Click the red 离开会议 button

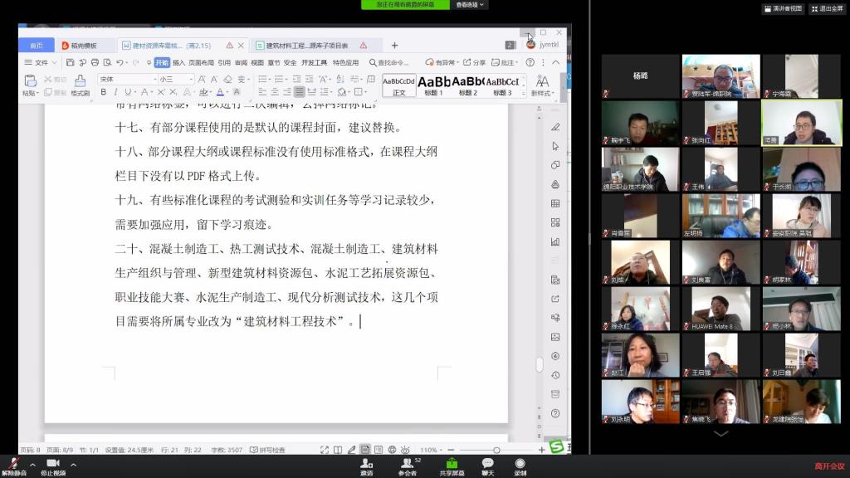pos(828,466)
